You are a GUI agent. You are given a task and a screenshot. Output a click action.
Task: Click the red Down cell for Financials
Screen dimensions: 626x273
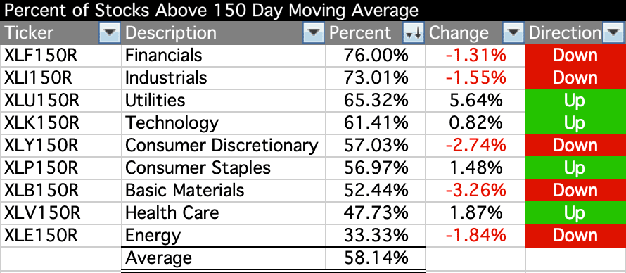(575, 56)
